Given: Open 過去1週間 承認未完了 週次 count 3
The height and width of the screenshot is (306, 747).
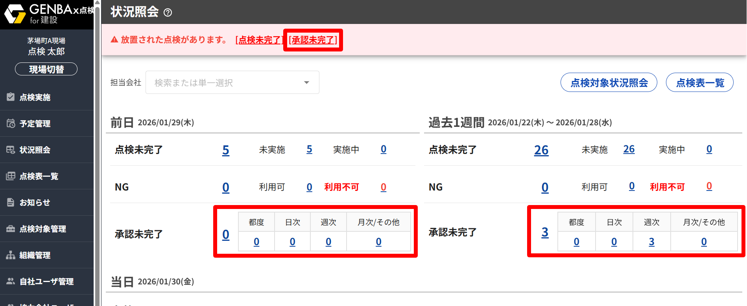Looking at the screenshot, I should 652,242.
